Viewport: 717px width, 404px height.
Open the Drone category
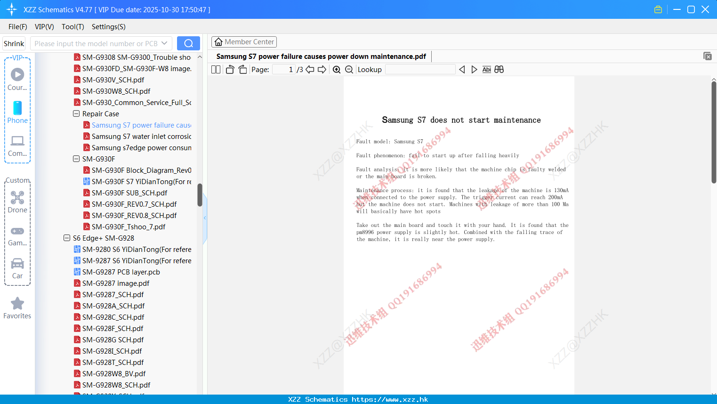pos(17,202)
